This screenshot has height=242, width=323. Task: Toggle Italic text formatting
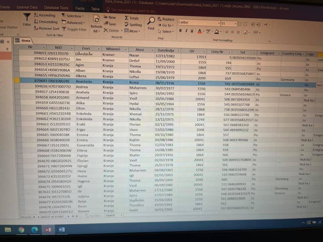coord(186,31)
